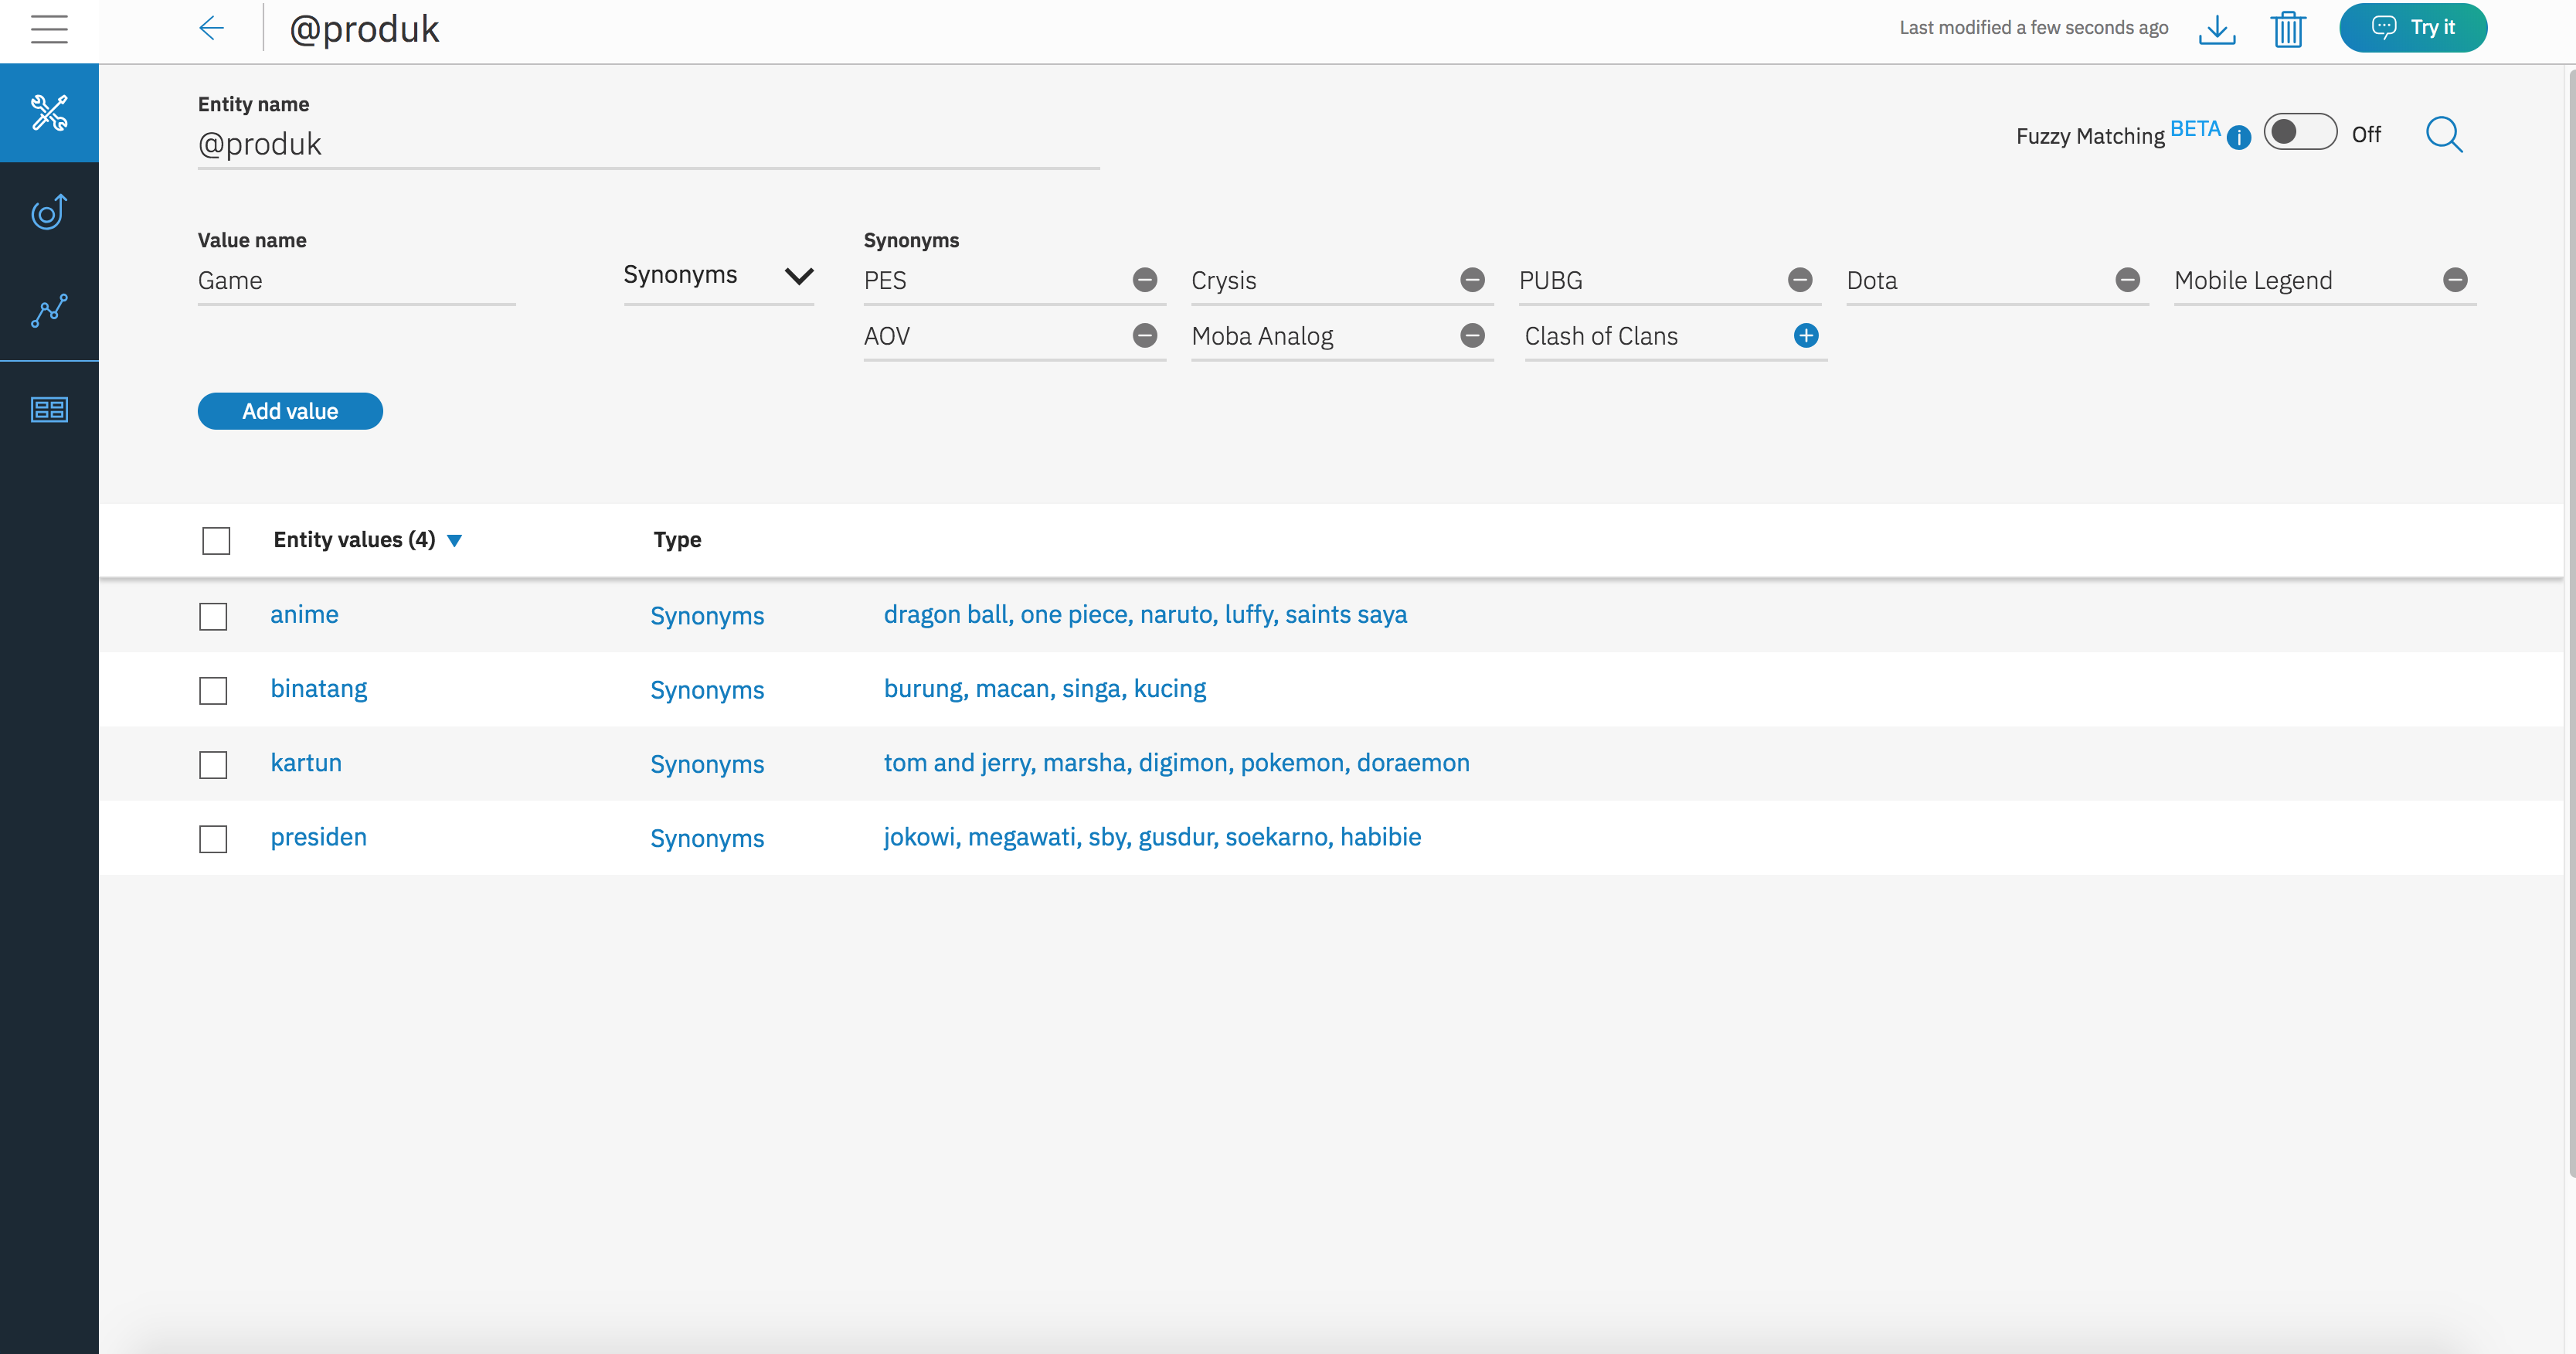The image size is (2576, 1354).
Task: Remove the Crysis synonym
Action: click(1472, 280)
